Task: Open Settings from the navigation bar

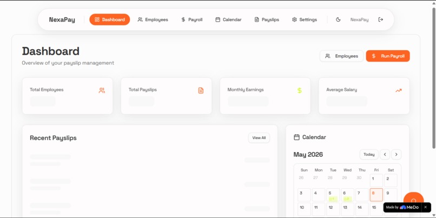Action: pyautogui.click(x=304, y=19)
